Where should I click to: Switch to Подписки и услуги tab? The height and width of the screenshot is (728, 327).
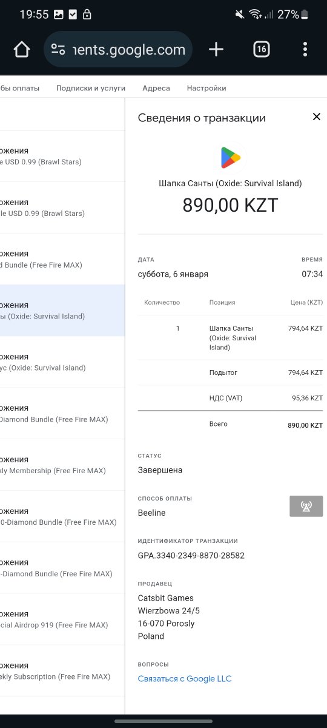pos(91,88)
